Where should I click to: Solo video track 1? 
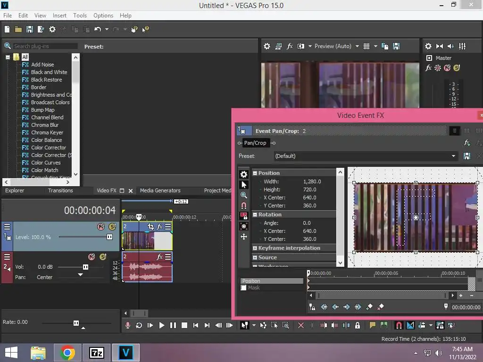pos(112,227)
